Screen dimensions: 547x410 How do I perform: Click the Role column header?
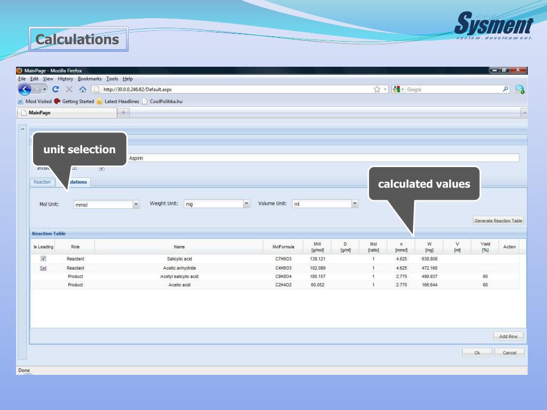coord(75,247)
